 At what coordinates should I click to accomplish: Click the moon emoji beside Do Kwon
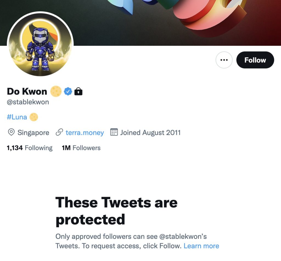pyautogui.click(x=56, y=91)
